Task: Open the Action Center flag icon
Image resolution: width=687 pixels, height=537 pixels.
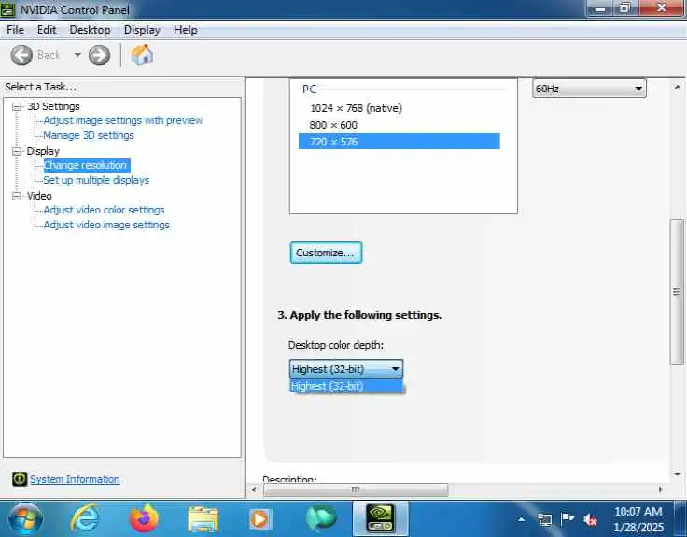Action: pyautogui.click(x=568, y=519)
